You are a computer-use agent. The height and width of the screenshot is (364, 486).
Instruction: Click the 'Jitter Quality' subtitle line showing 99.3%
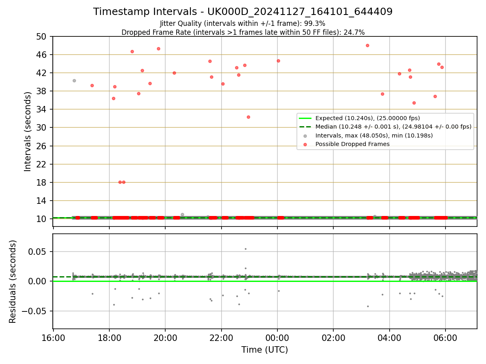coord(243,23)
